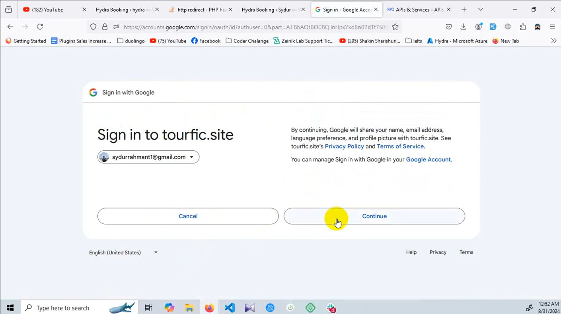
Task: Open the Zainik Lab Support Tickets bookmark
Action: pos(304,41)
